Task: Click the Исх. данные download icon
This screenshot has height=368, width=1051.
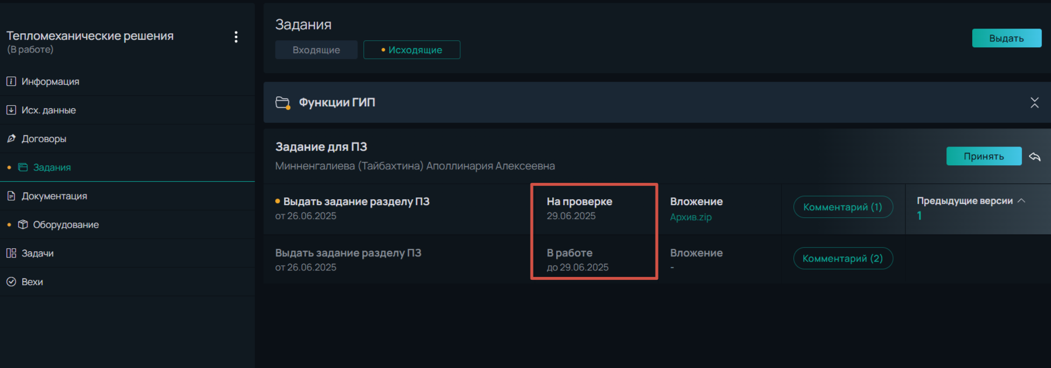Action: click(11, 110)
